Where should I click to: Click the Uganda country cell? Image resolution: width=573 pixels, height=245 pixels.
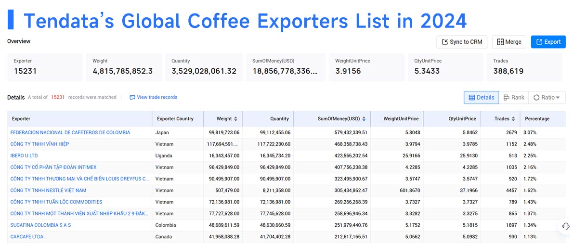point(163,155)
